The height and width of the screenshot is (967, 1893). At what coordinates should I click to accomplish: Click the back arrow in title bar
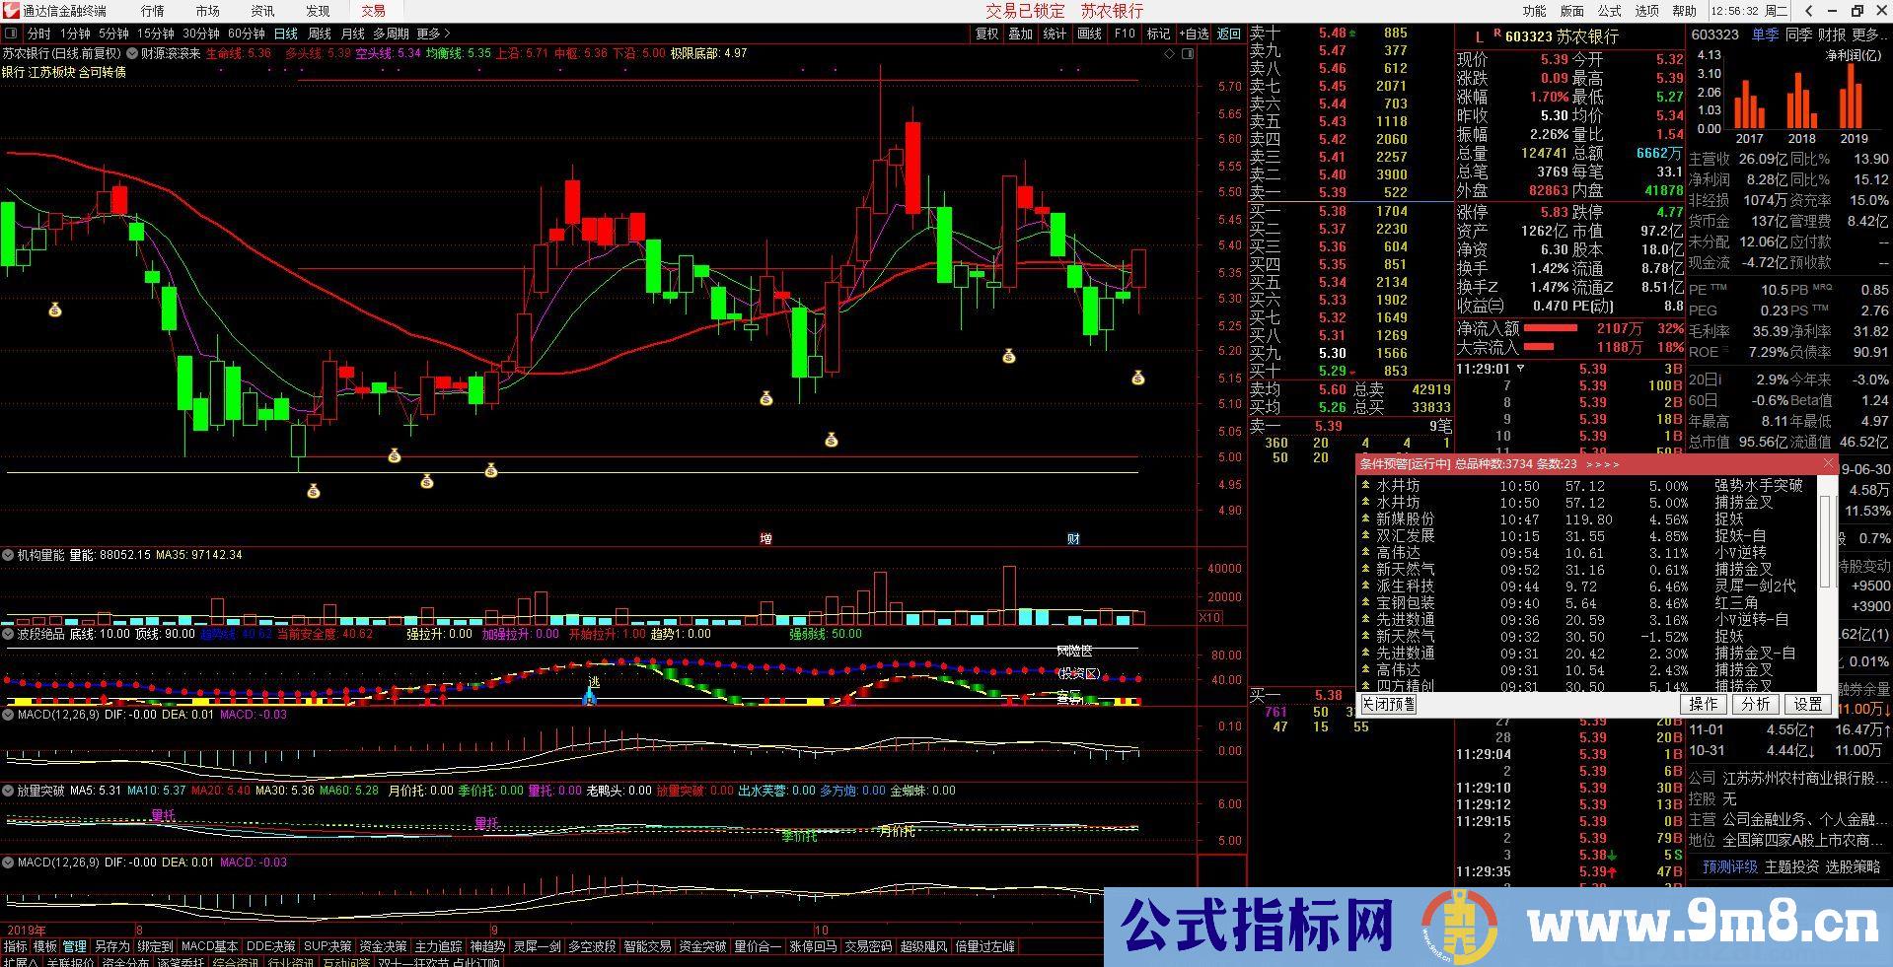(1810, 11)
